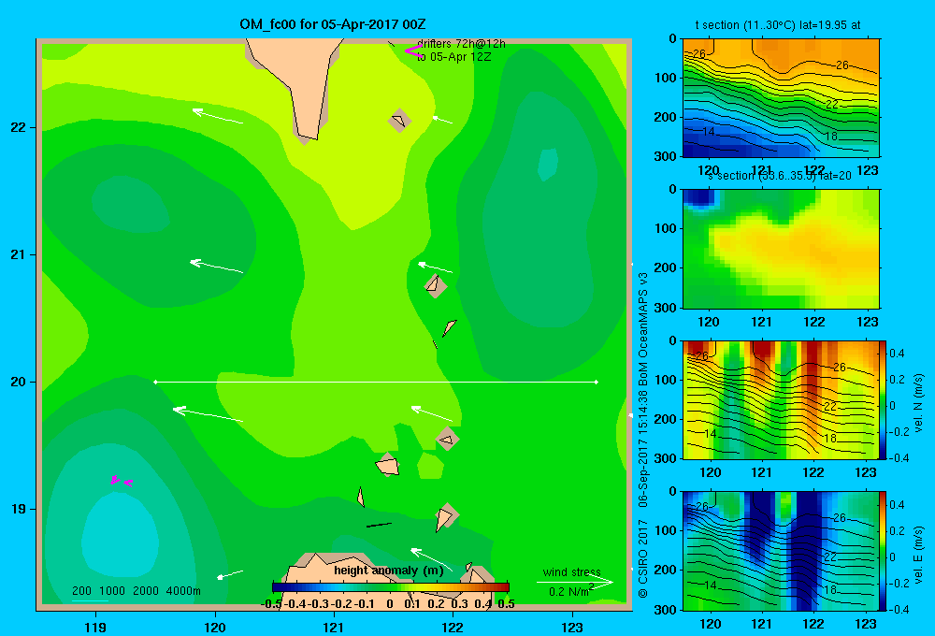Image resolution: width=935 pixels, height=636 pixels.
Task: Click the vertical CSIRO BoM OceanMAPS v3 credit text
Action: 643,434
